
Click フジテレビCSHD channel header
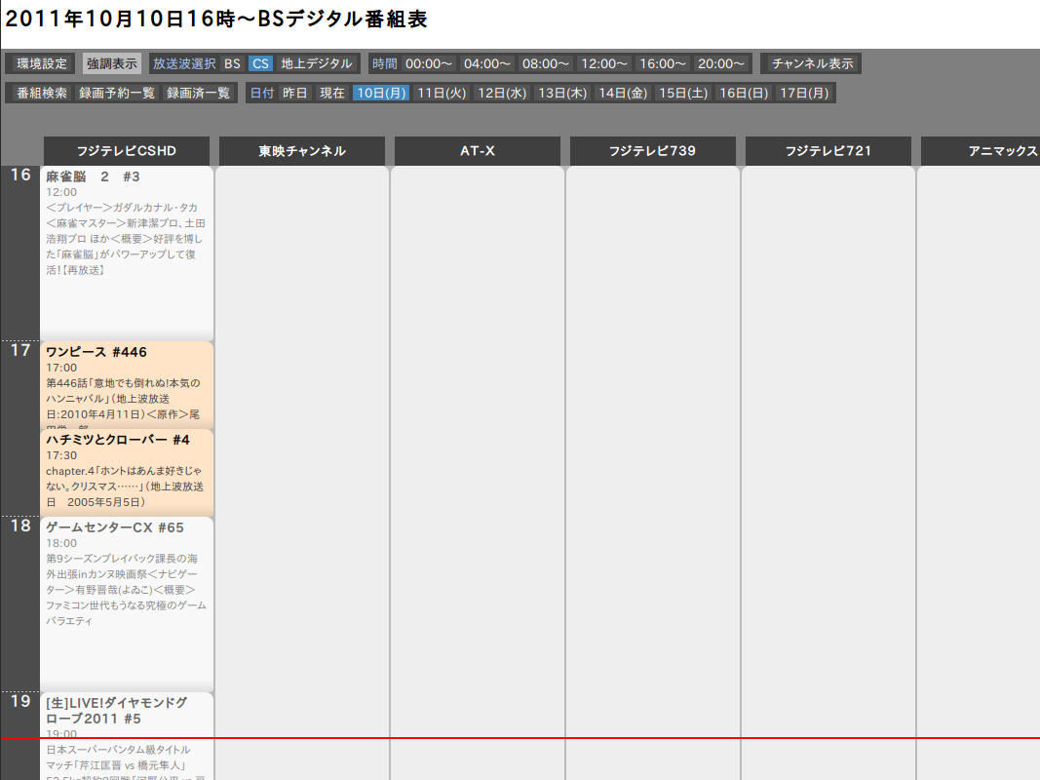coord(127,151)
